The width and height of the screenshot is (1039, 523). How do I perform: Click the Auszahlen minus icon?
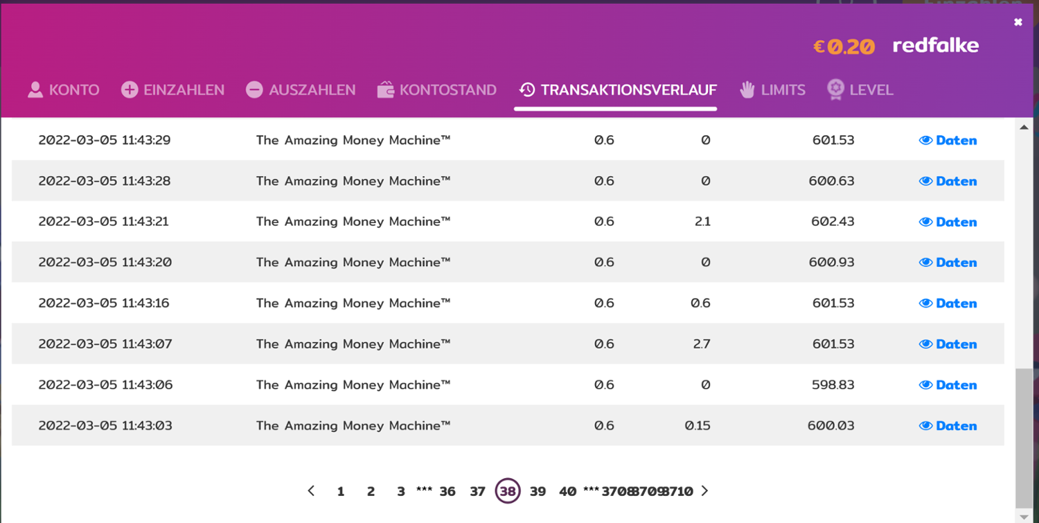point(254,90)
